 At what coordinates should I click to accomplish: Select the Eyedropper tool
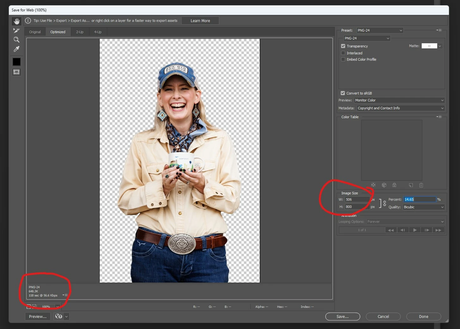click(16, 49)
